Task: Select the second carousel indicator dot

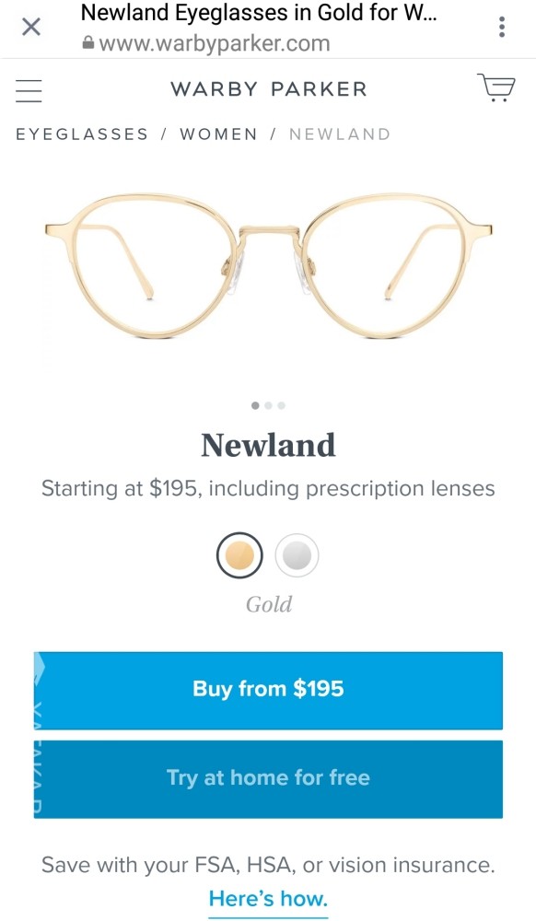Action: (x=268, y=404)
